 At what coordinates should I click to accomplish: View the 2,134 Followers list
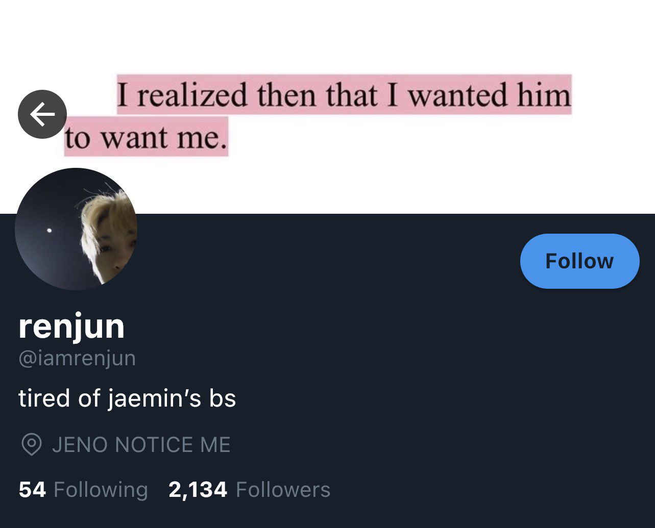(249, 490)
